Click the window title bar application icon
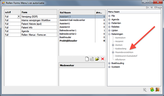164x96 pixels. tap(3, 3)
